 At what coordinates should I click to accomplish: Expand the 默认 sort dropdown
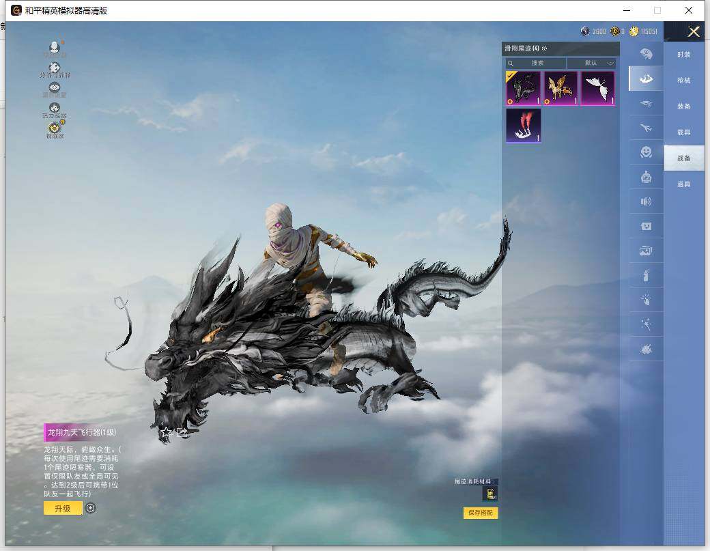[591, 63]
